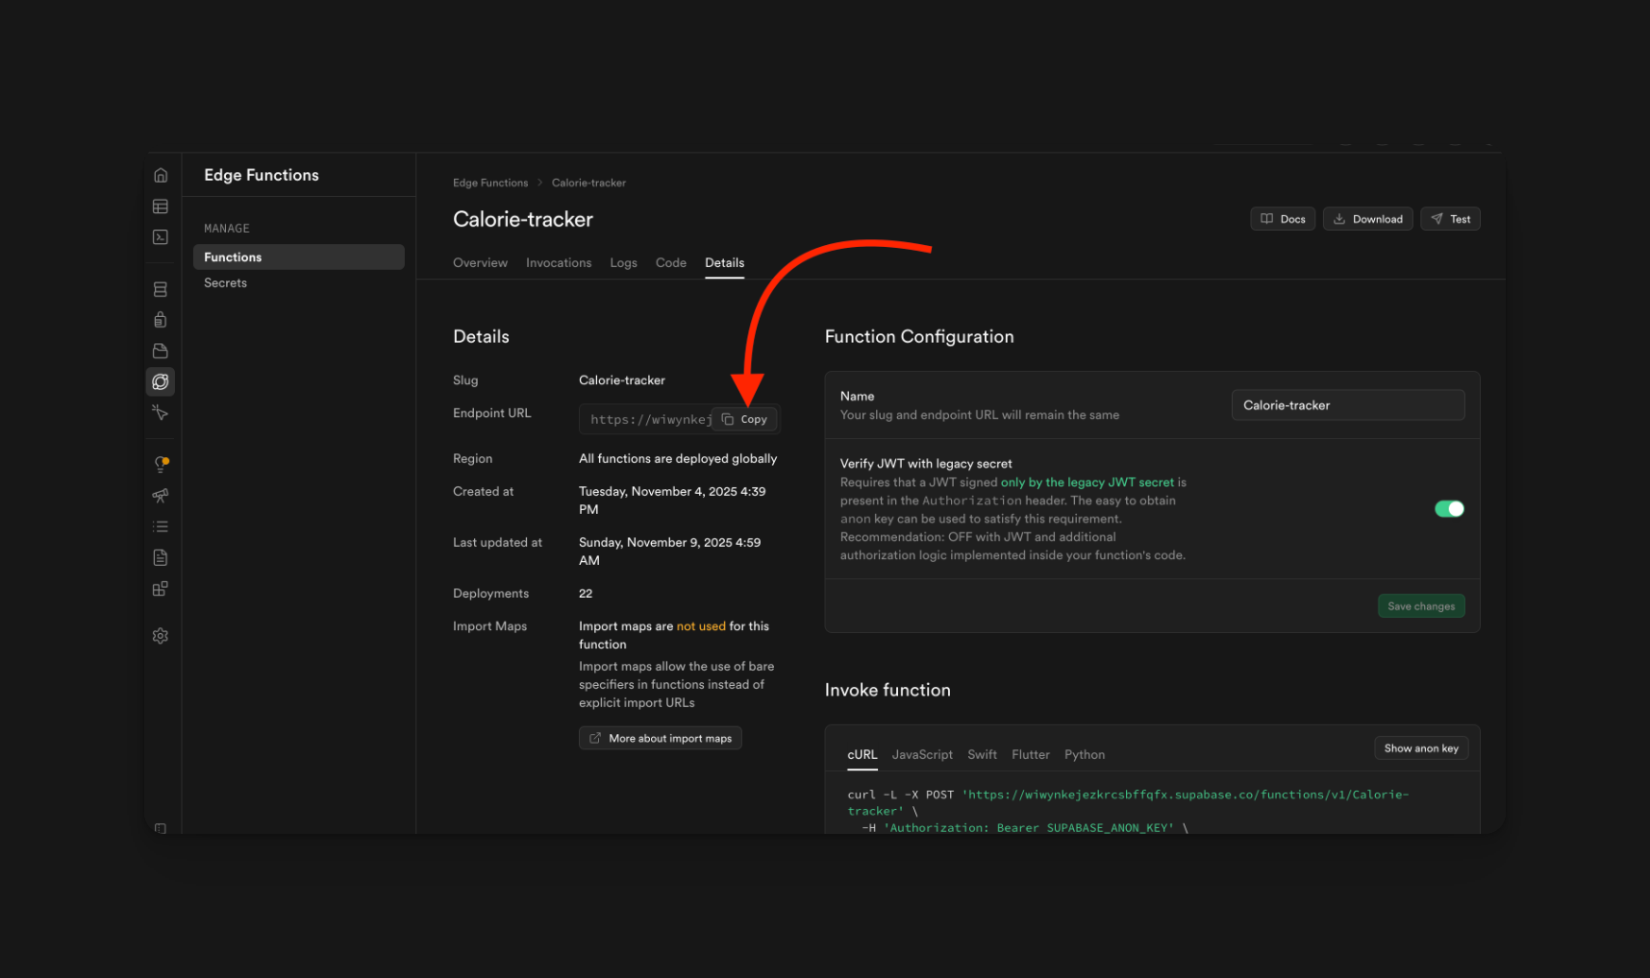
Task: Open the Storage folder icon
Action: tap(161, 351)
